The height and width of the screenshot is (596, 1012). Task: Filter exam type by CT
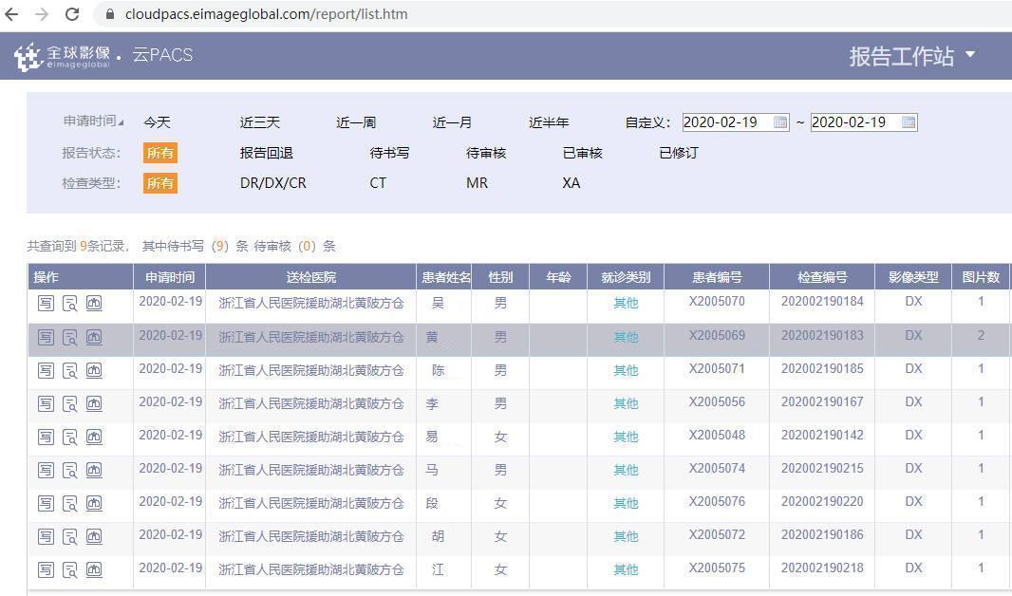tap(378, 183)
